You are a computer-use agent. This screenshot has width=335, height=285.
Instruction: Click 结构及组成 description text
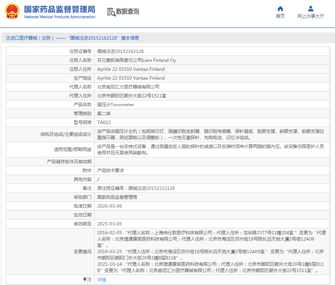click(210, 134)
